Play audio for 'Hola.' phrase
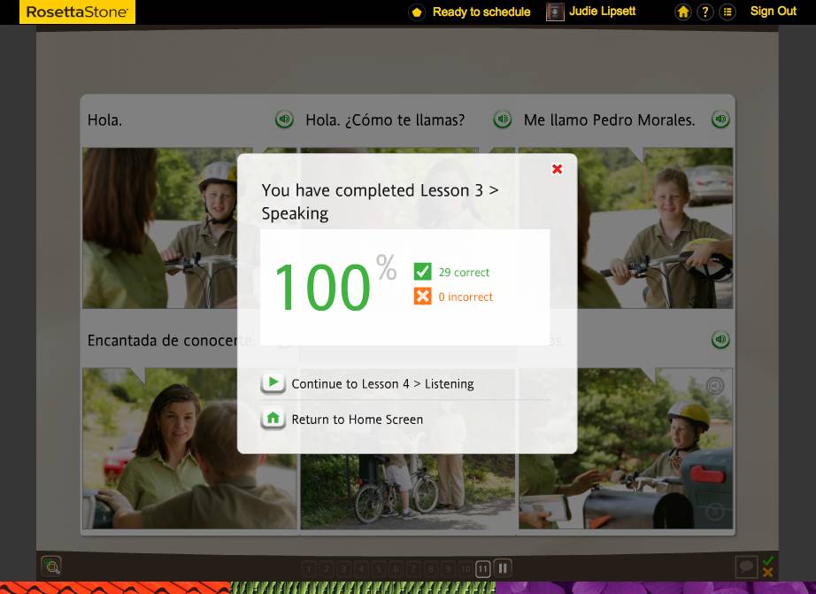This screenshot has width=816, height=594. pyautogui.click(x=284, y=120)
